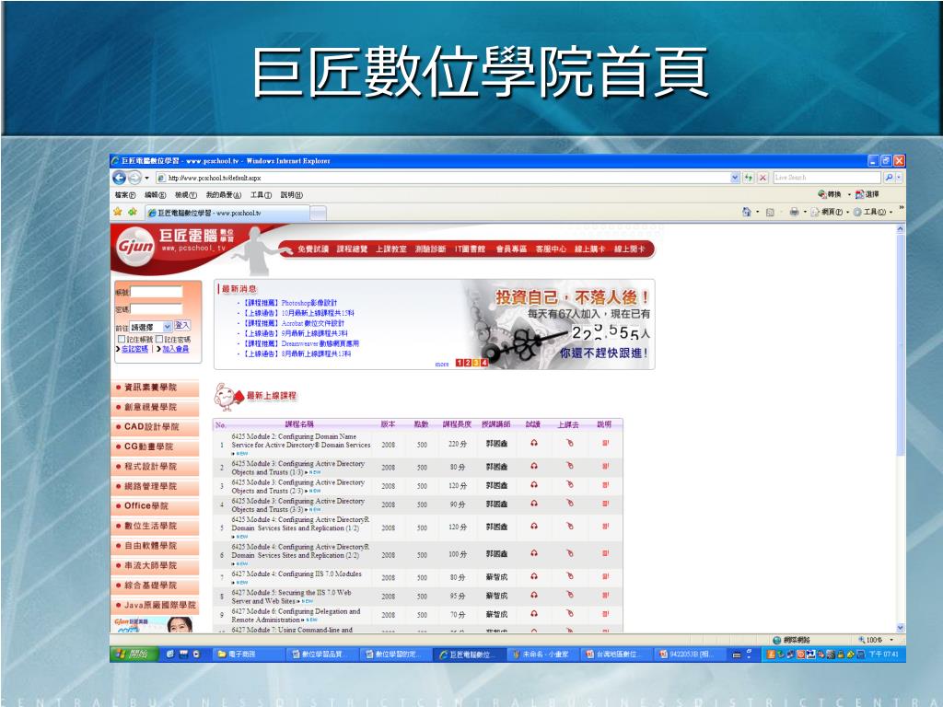Click the Refresh icon next to the address bar
The height and width of the screenshot is (707, 943).
(x=748, y=178)
